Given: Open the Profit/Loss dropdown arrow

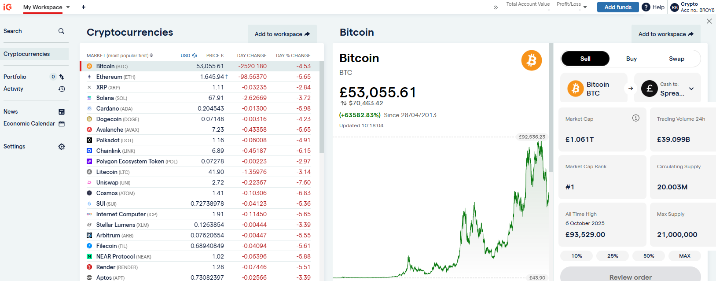Looking at the screenshot, I should click(x=585, y=7).
